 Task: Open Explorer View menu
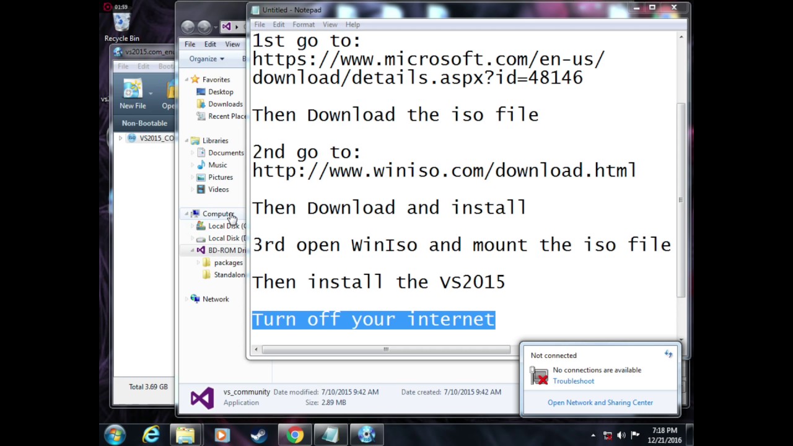pos(232,44)
